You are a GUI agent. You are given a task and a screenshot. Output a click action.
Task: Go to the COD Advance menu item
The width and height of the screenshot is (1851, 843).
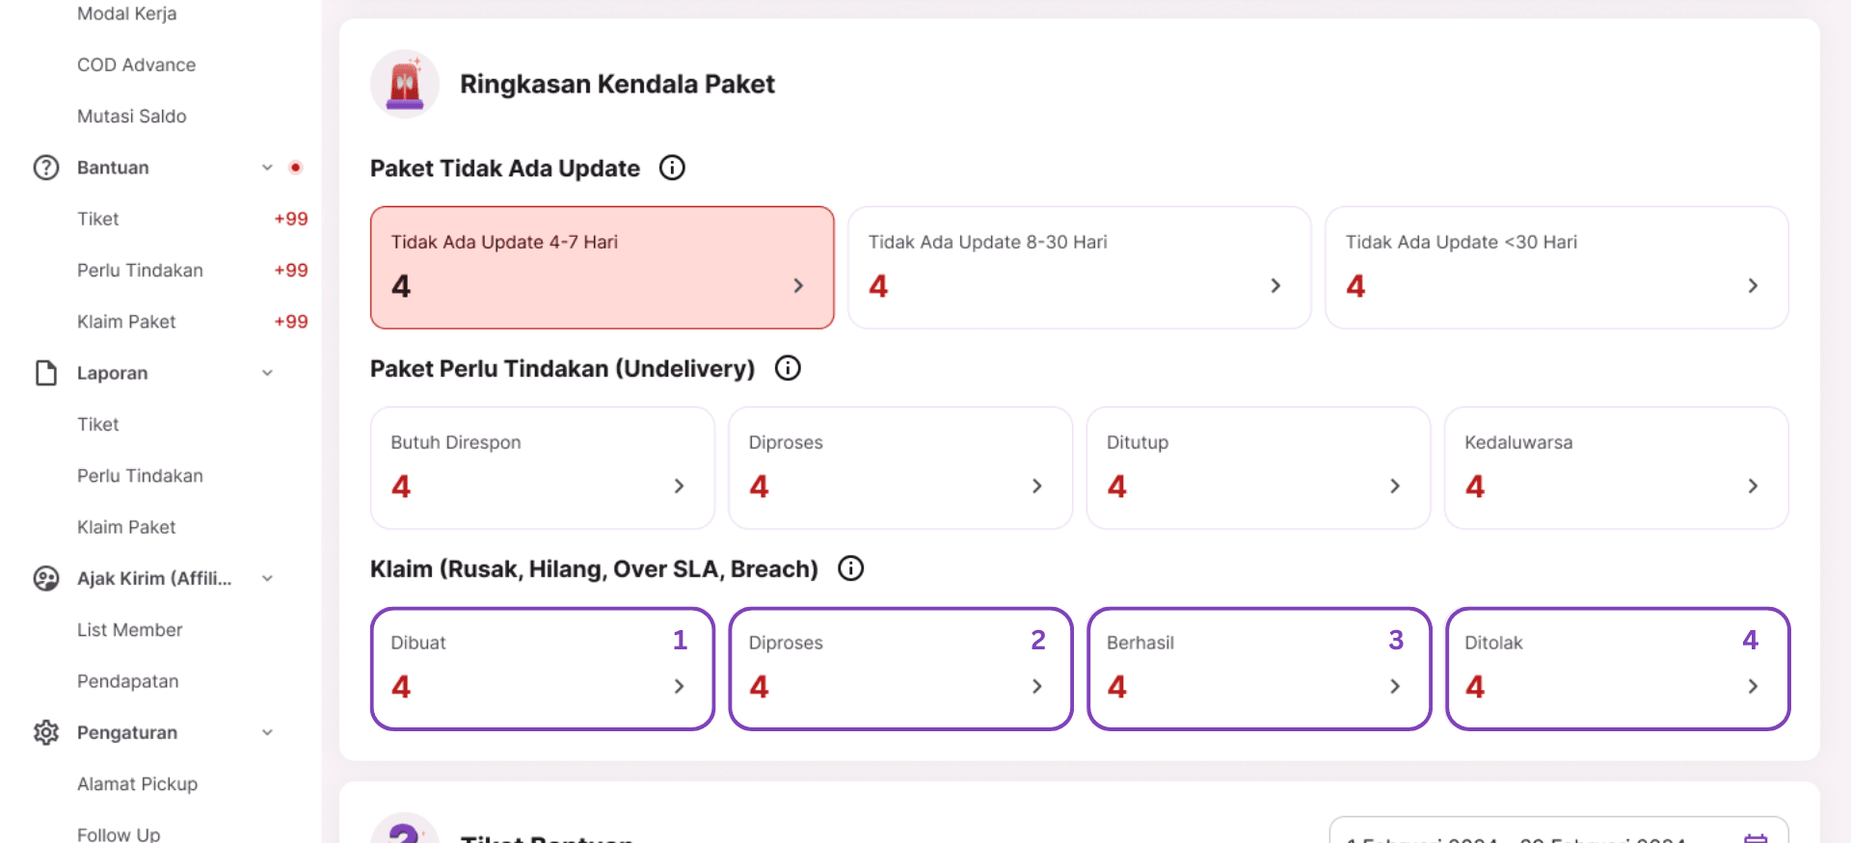point(136,65)
